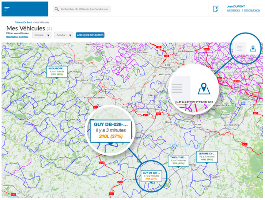Viewport: 265px width, 200px height.
Task: Switch to the small map view toggle
Action: click(x=253, y=48)
